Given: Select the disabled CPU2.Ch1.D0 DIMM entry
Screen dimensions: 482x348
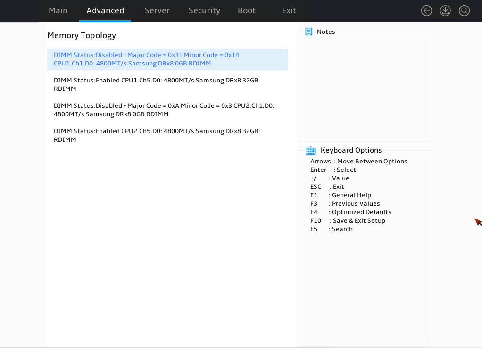Looking at the screenshot, I should tap(167, 110).
